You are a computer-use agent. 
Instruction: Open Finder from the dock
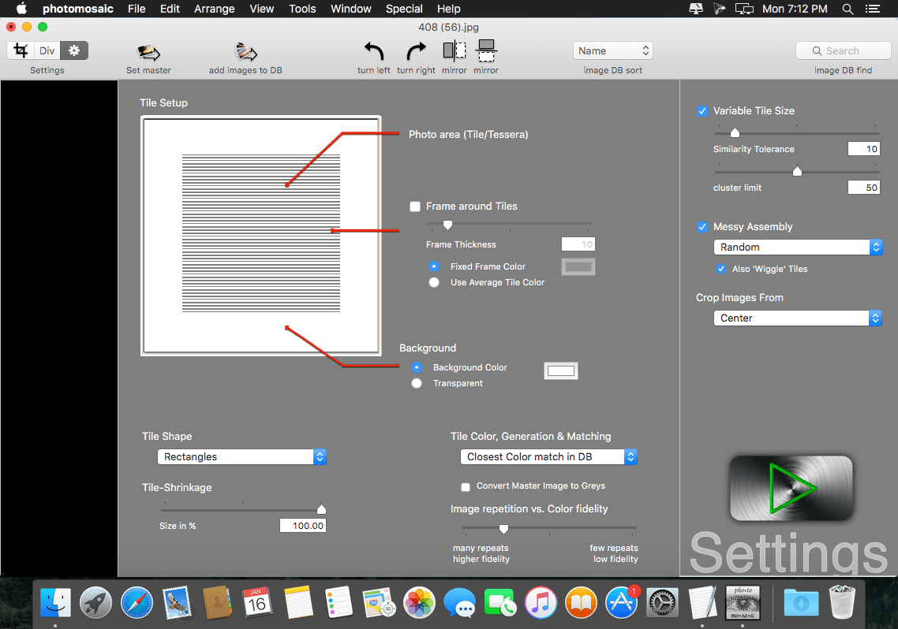point(55,603)
